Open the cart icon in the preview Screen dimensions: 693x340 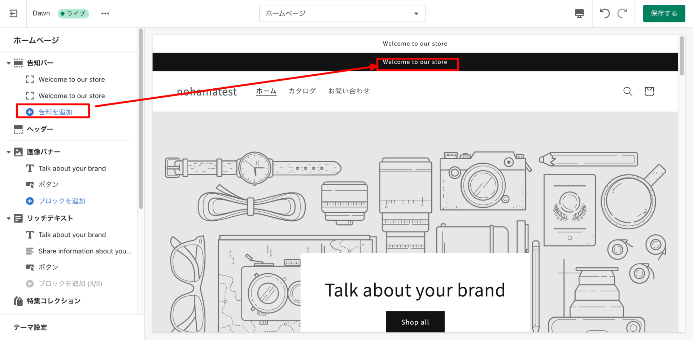click(x=649, y=91)
